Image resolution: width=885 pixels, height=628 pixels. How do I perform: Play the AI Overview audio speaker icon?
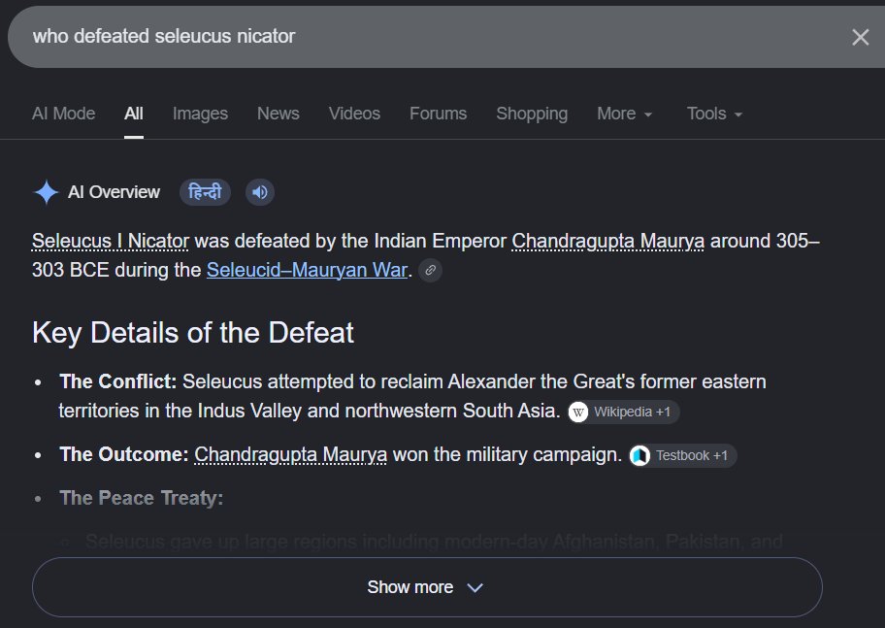[260, 192]
